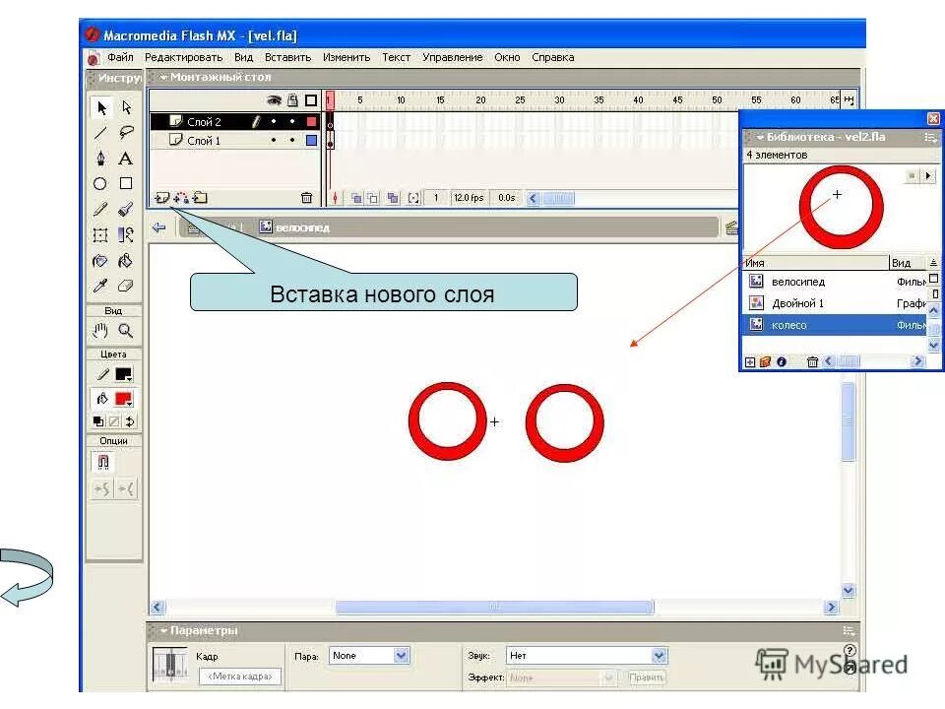Select the Eraser tool
The height and width of the screenshot is (709, 945).
point(125,286)
